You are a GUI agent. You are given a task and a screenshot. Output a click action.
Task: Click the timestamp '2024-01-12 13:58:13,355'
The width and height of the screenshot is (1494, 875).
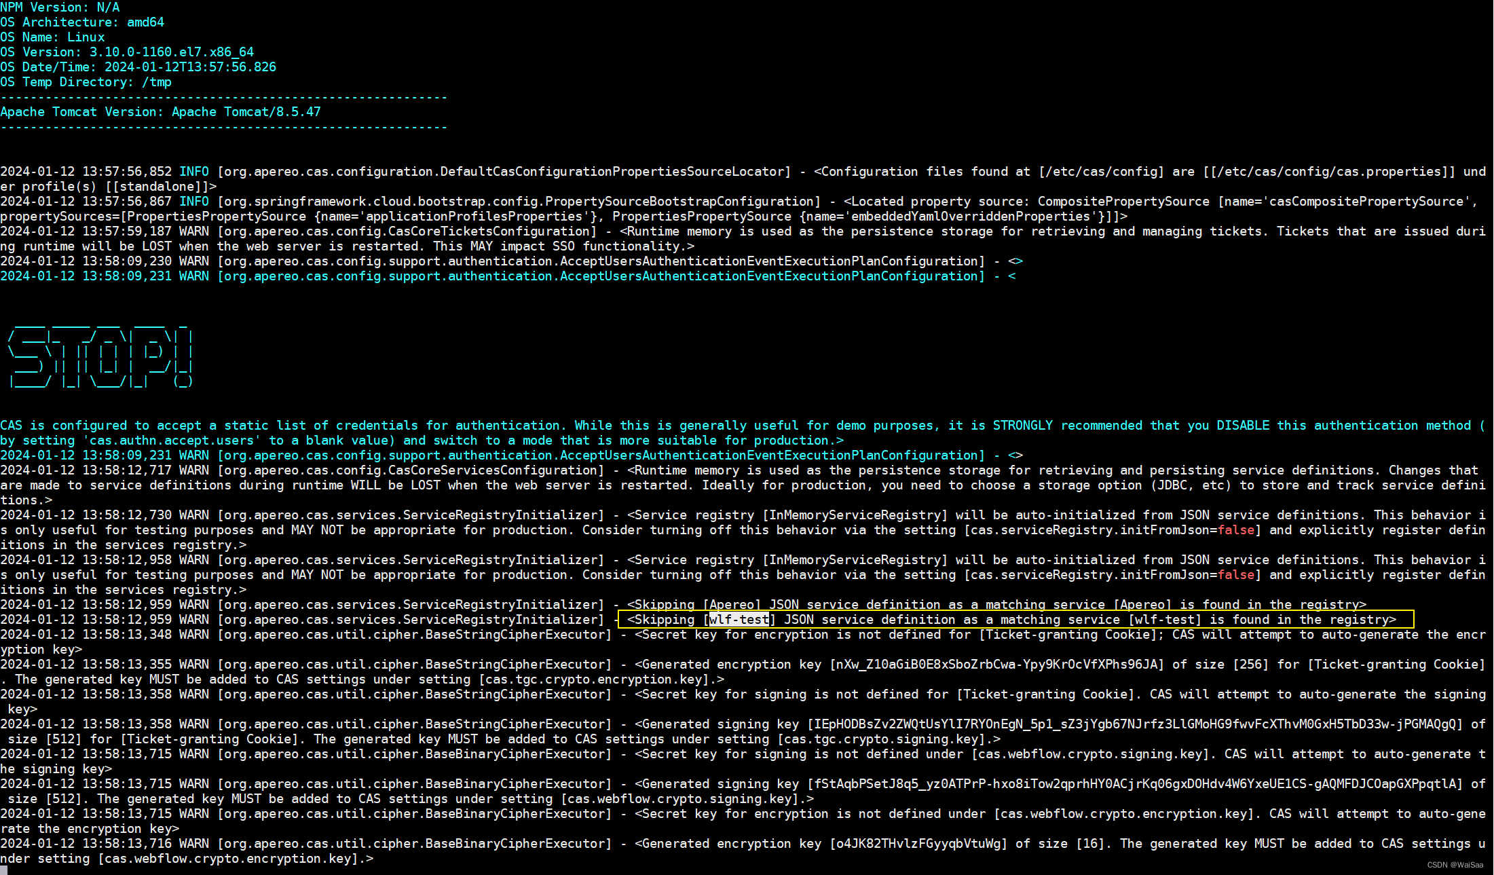click(x=86, y=665)
